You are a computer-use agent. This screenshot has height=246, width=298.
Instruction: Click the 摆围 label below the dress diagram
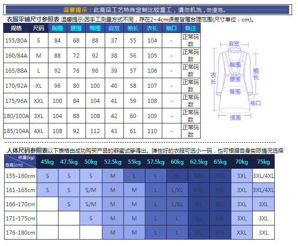(x=235, y=118)
